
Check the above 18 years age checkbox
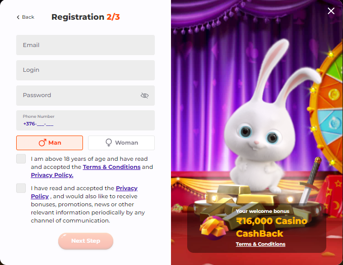coord(21,159)
